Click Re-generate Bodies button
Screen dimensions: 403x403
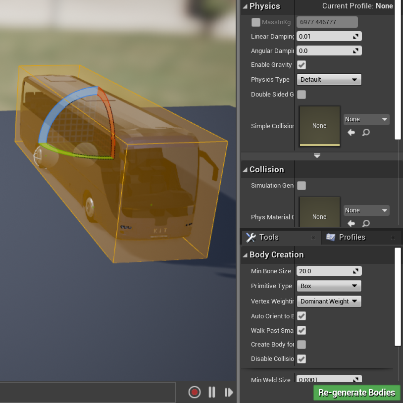tap(356, 393)
